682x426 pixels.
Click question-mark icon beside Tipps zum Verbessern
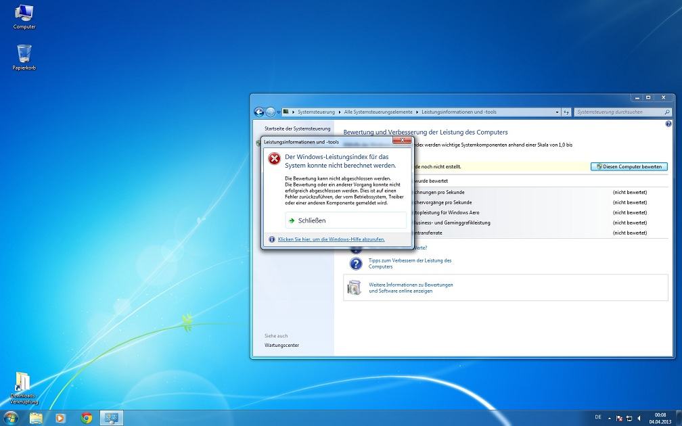[x=356, y=264]
